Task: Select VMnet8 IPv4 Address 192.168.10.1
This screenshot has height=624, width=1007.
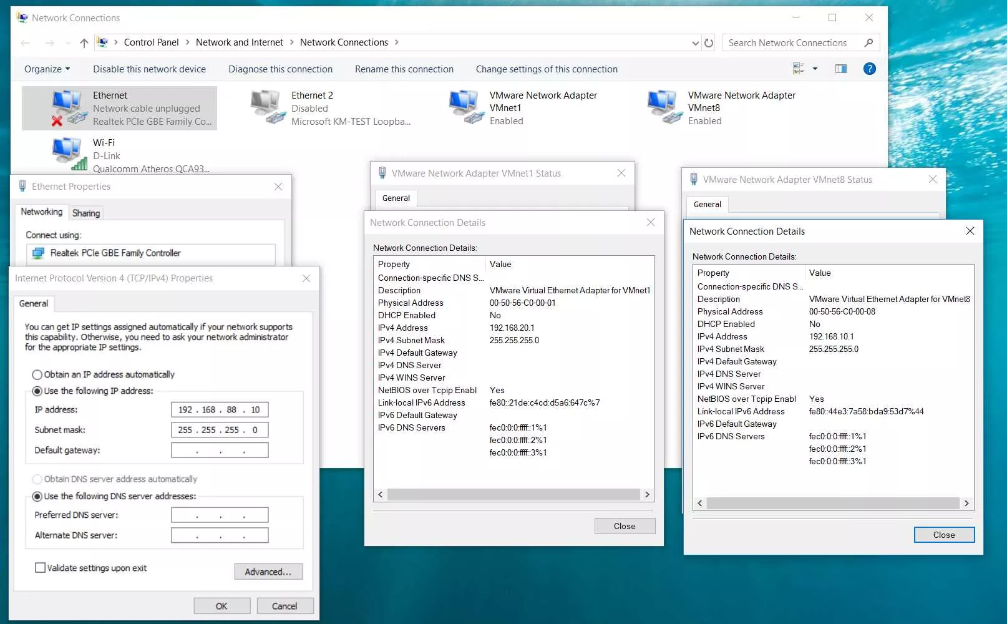Action: (x=831, y=337)
